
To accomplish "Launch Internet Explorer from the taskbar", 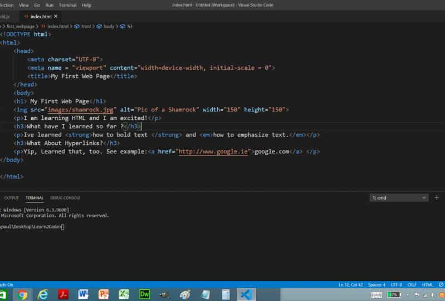I will (x=42, y=294).
